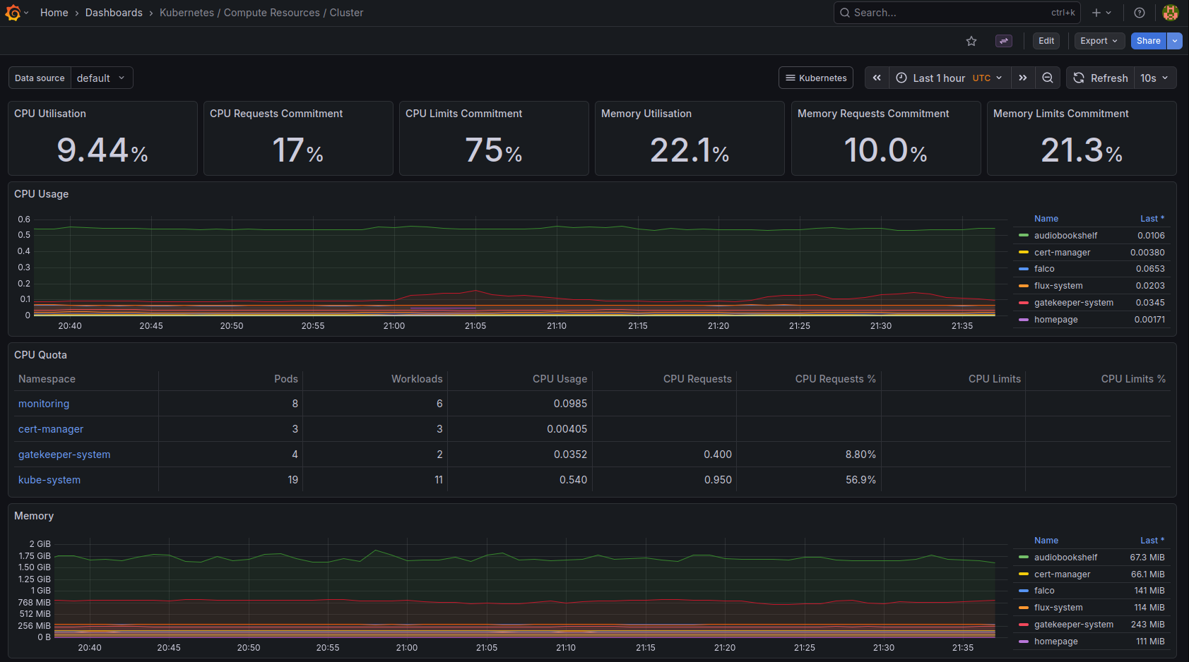Shift time range forward
This screenshot has width=1189, height=662.
click(1023, 78)
